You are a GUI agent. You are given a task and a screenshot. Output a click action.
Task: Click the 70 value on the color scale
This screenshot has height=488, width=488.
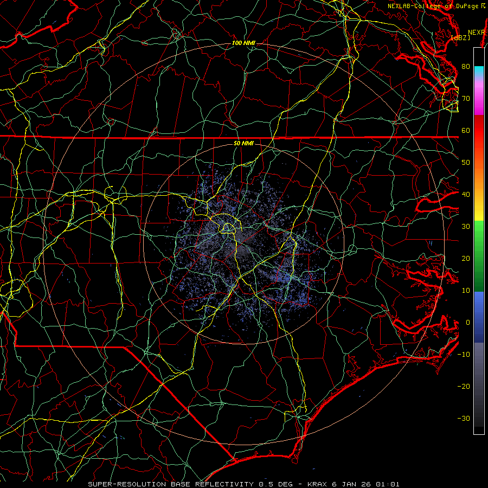pyautogui.click(x=466, y=98)
